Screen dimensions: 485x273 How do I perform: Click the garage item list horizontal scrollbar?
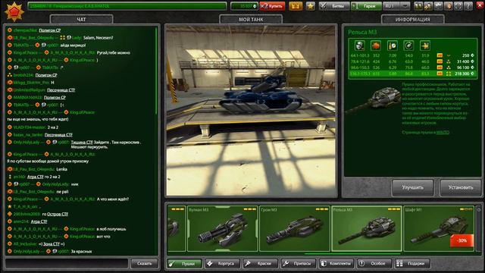(352, 254)
